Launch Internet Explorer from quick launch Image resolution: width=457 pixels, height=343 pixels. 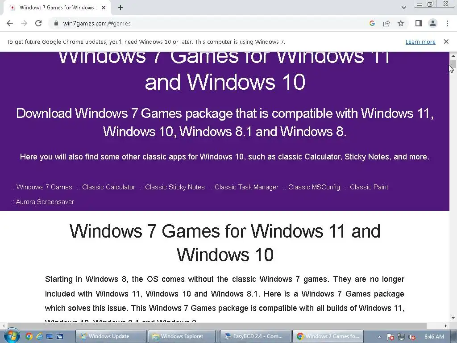tap(39, 337)
